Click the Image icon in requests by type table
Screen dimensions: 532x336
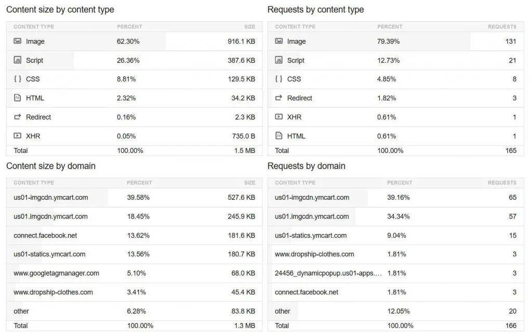coord(278,41)
